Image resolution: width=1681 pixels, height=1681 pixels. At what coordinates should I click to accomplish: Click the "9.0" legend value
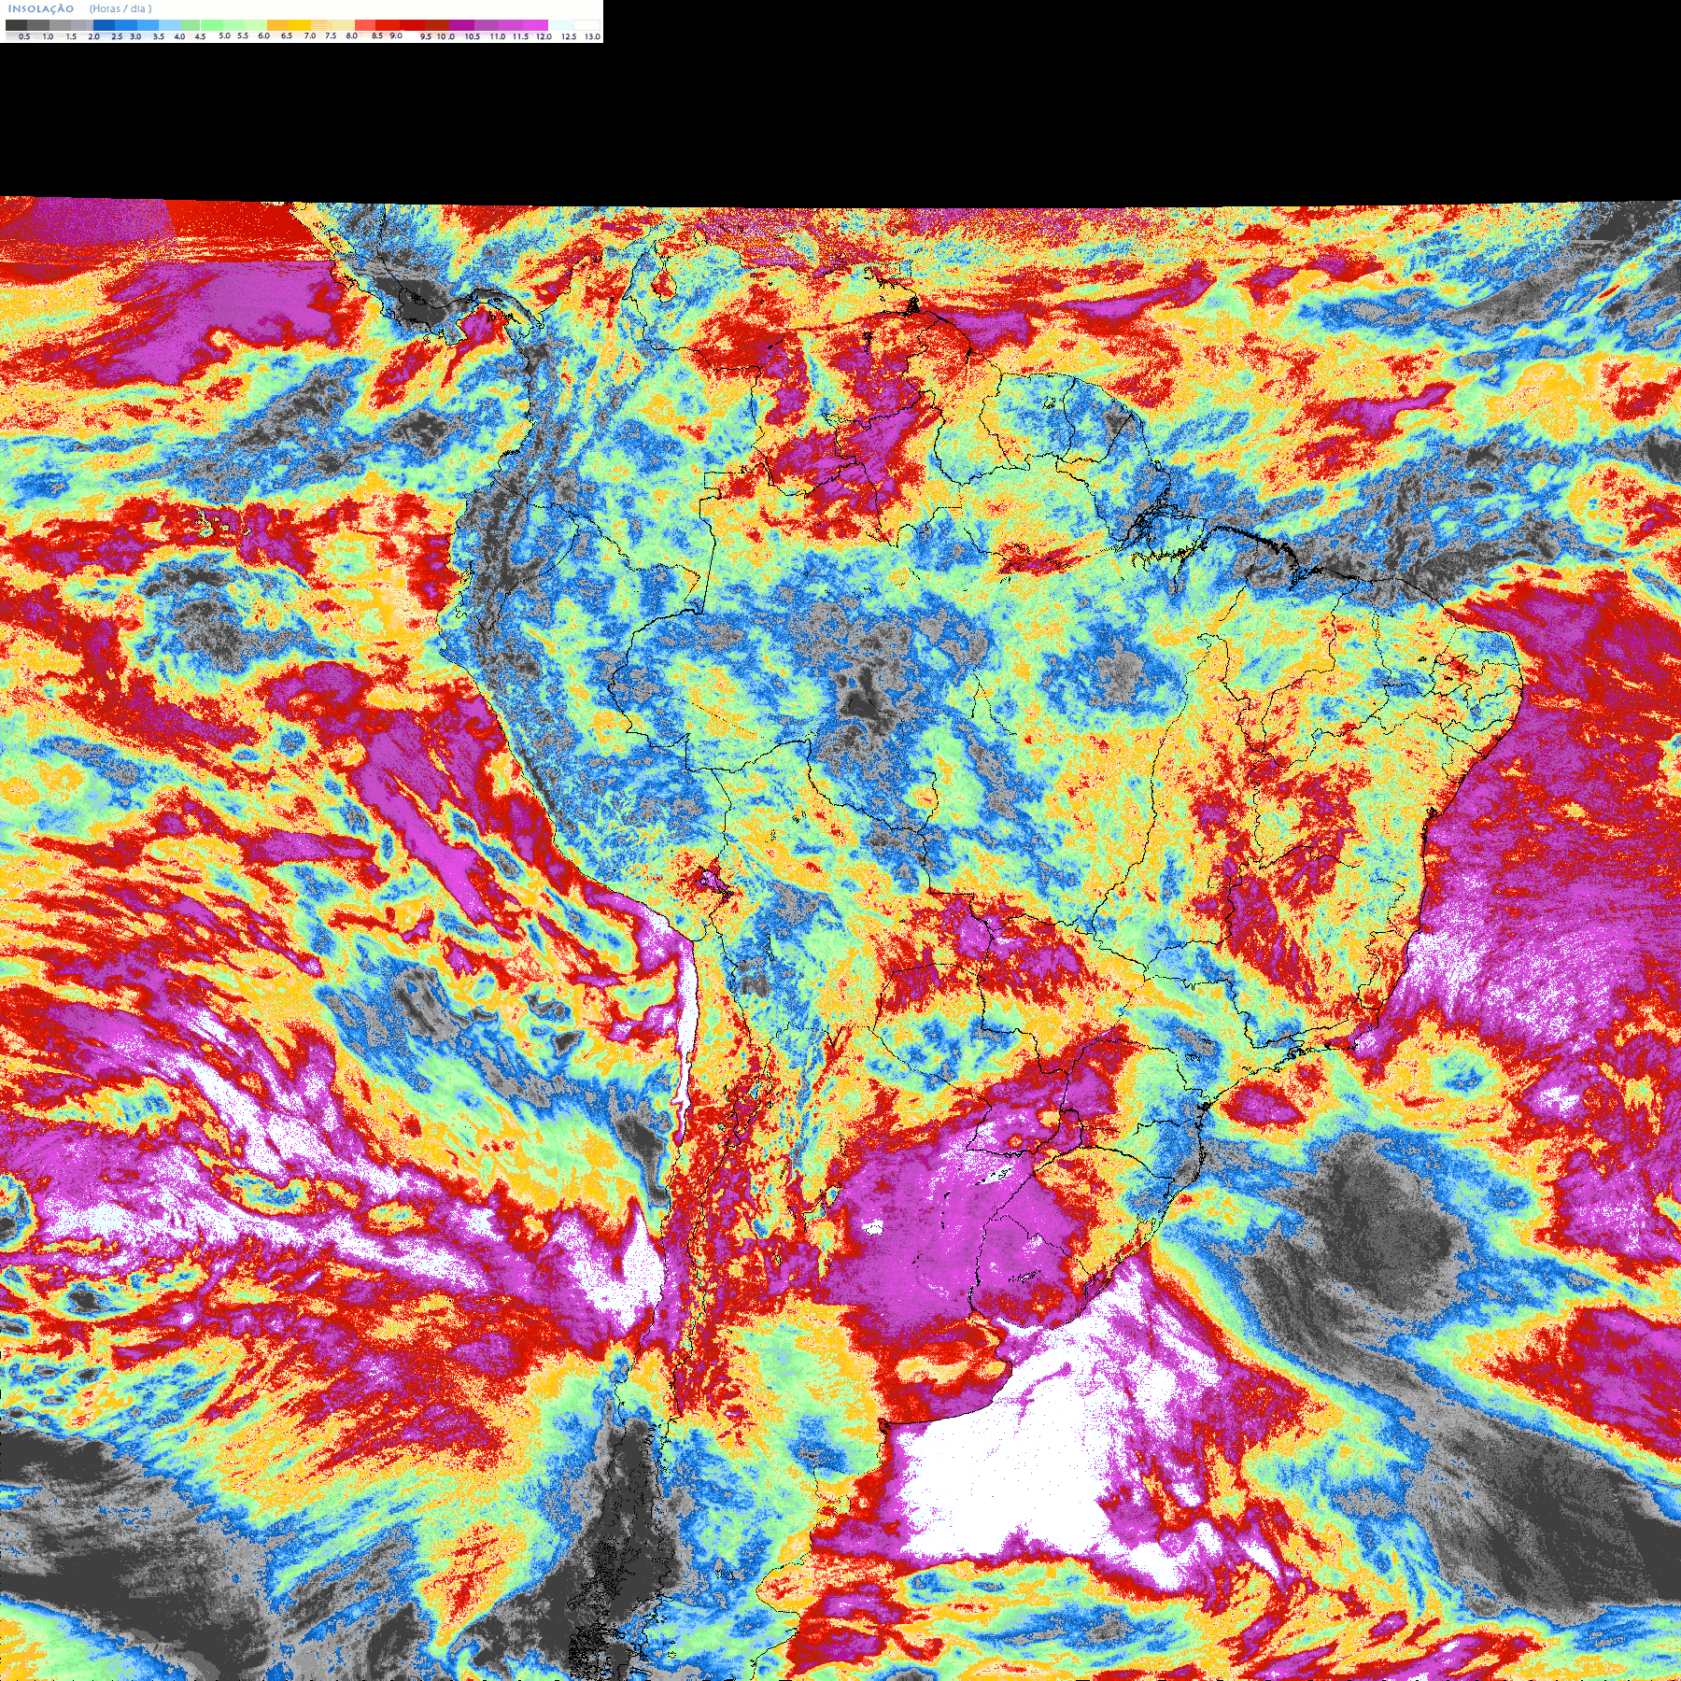click(396, 35)
